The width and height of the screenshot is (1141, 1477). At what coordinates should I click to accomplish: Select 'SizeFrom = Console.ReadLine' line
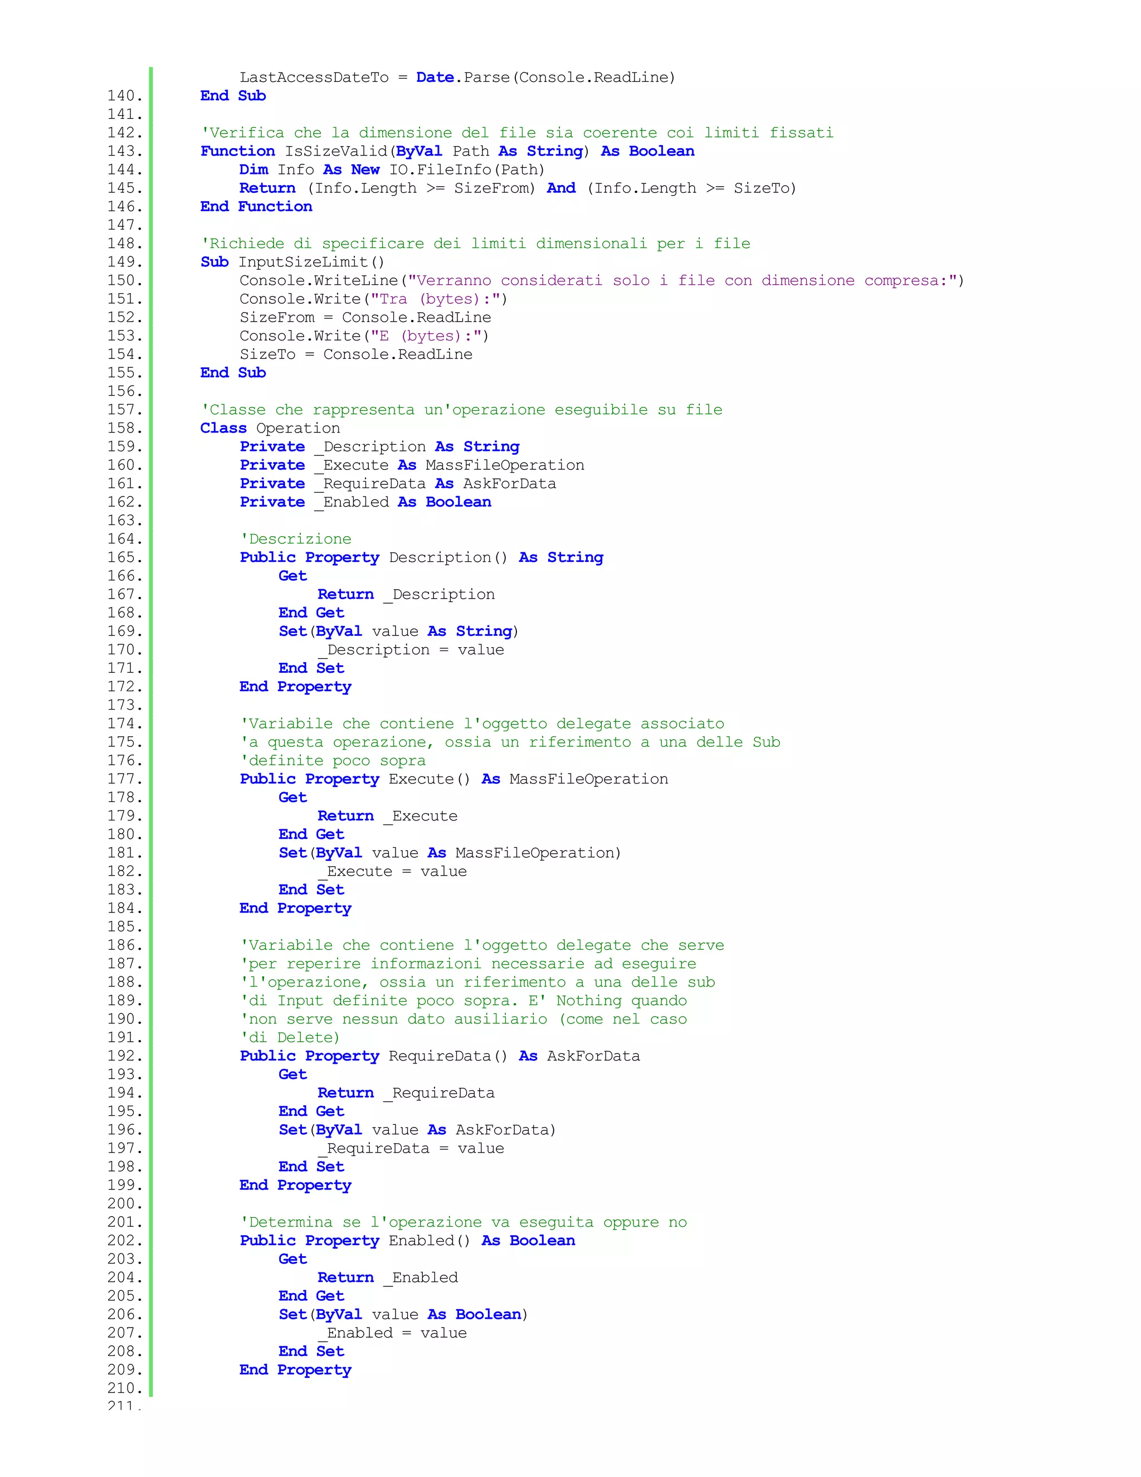point(365,317)
